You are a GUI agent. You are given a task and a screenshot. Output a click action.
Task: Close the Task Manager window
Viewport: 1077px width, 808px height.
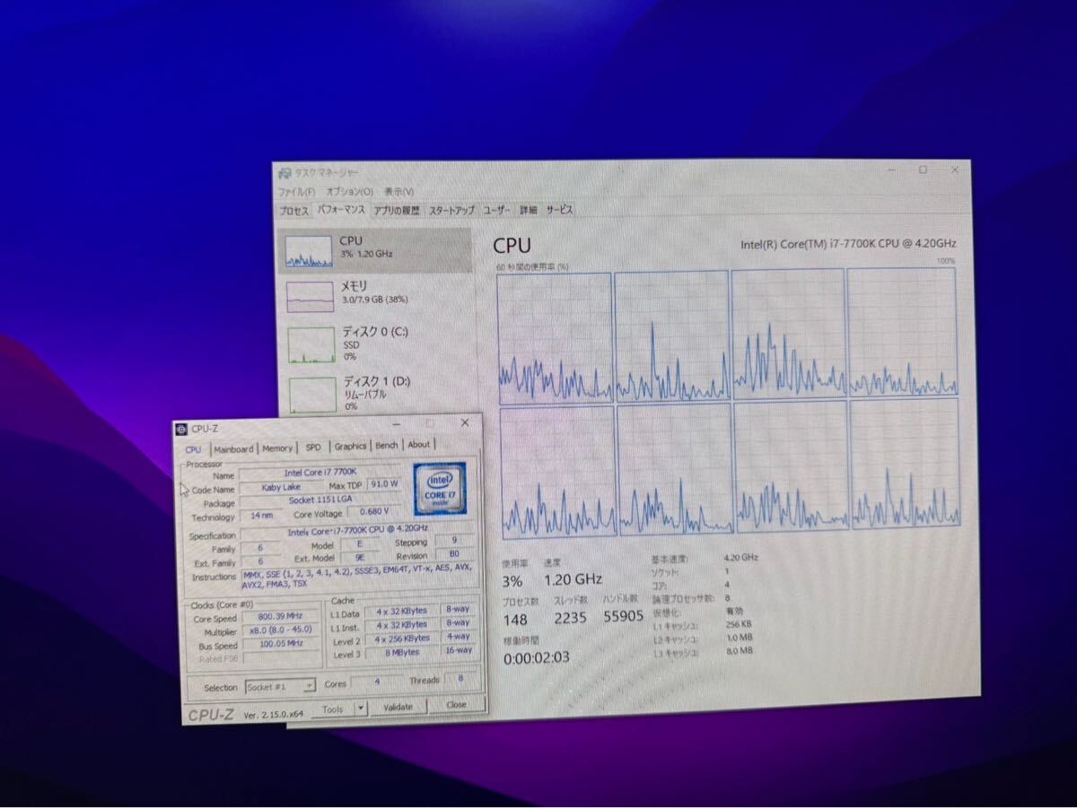point(955,169)
